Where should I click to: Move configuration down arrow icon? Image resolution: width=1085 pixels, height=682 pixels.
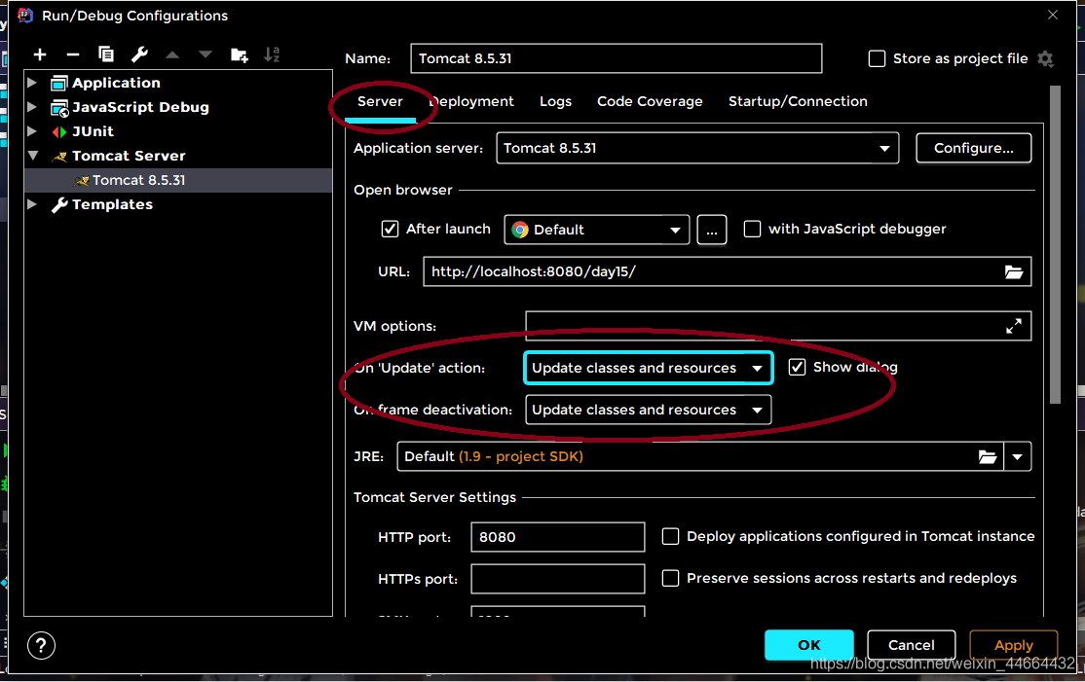tap(206, 54)
